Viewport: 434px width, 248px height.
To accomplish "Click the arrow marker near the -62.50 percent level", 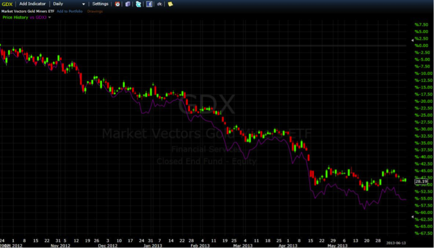I will [413, 217].
